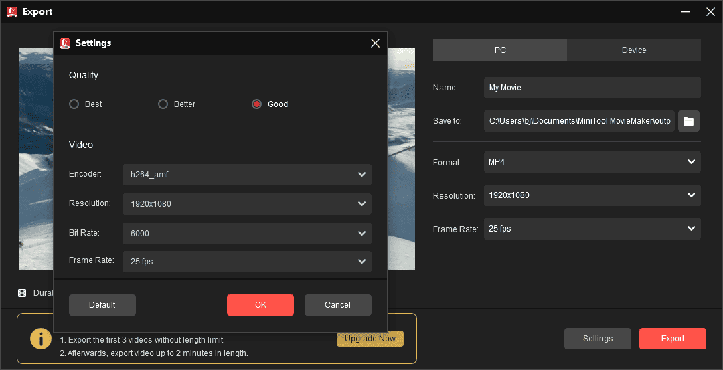Click the Default button
The width and height of the screenshot is (723, 370).
(x=102, y=305)
